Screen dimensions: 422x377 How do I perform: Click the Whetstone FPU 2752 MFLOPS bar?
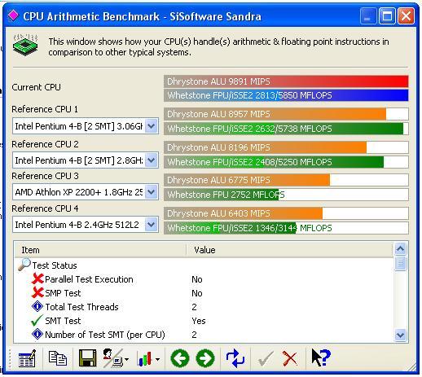(286, 195)
